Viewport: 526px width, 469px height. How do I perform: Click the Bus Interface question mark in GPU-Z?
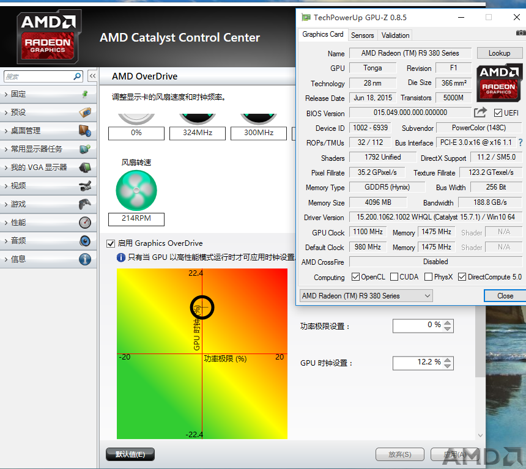coord(520,142)
